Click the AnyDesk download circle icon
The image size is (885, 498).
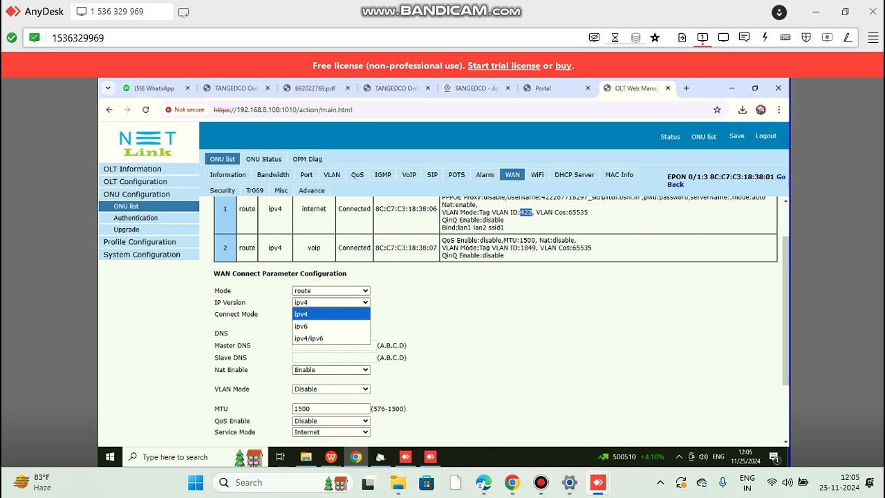tap(779, 12)
